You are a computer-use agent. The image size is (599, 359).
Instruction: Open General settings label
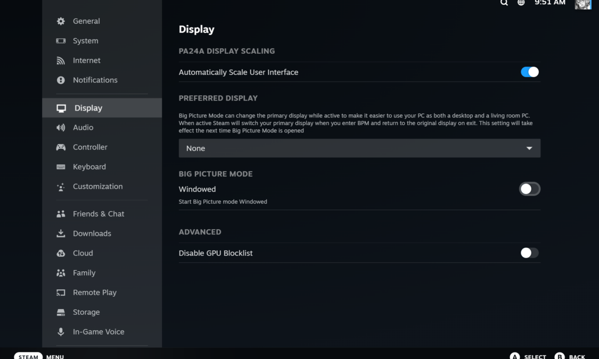click(86, 21)
